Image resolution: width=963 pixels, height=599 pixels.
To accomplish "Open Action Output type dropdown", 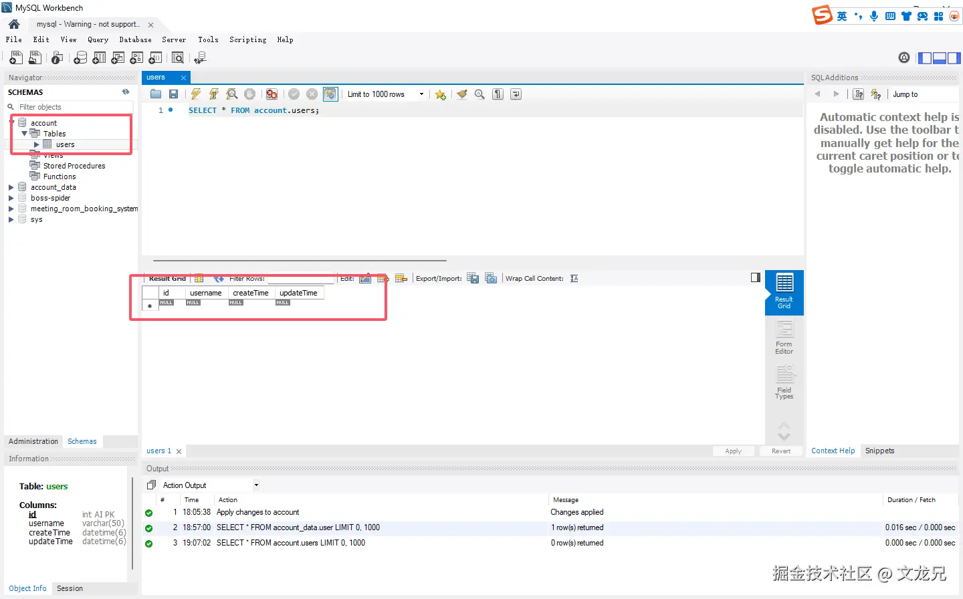I will tap(210, 485).
